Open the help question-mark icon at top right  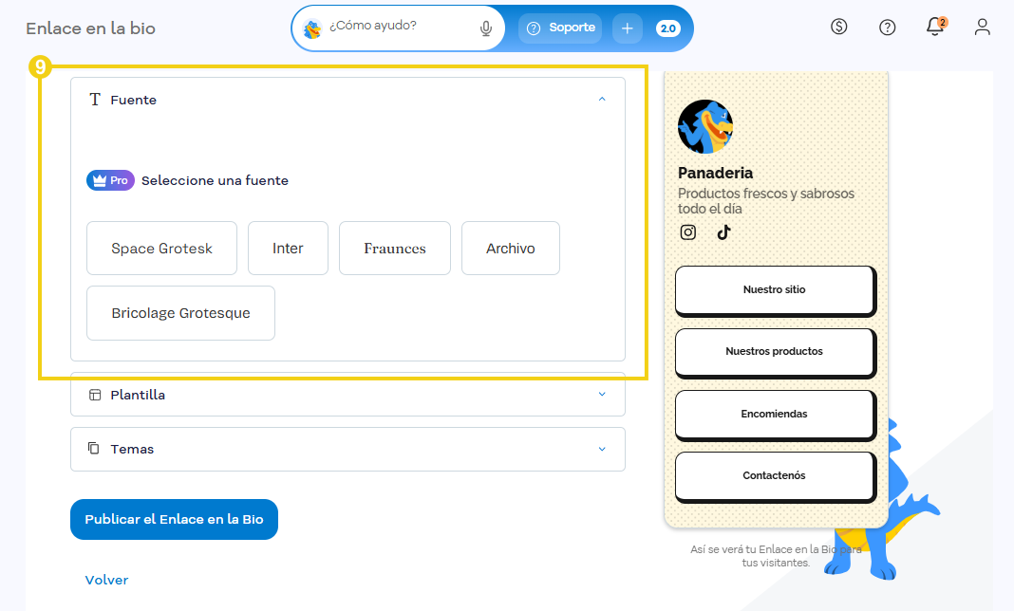887,28
